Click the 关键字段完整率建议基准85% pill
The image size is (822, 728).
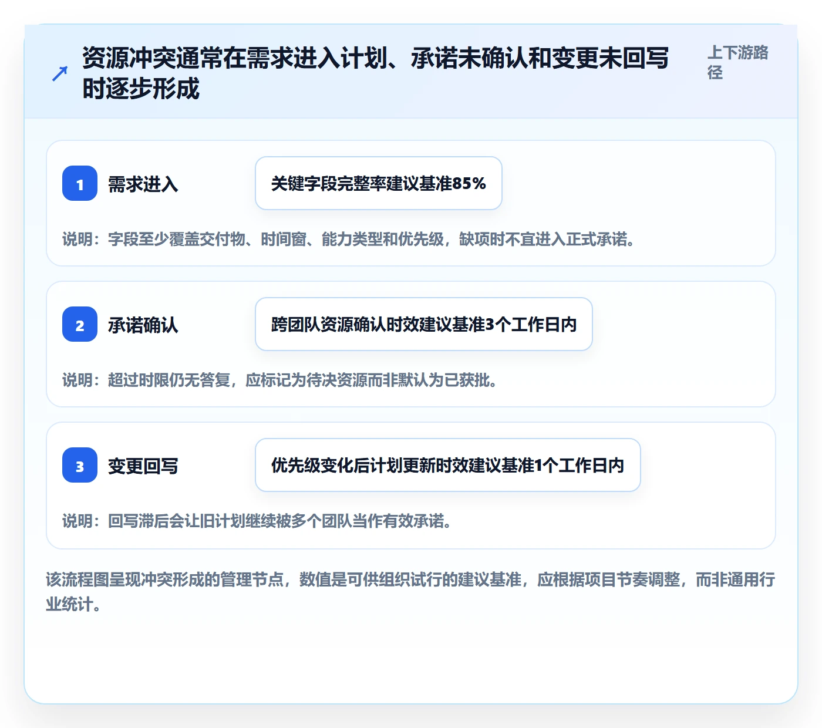pos(379,183)
